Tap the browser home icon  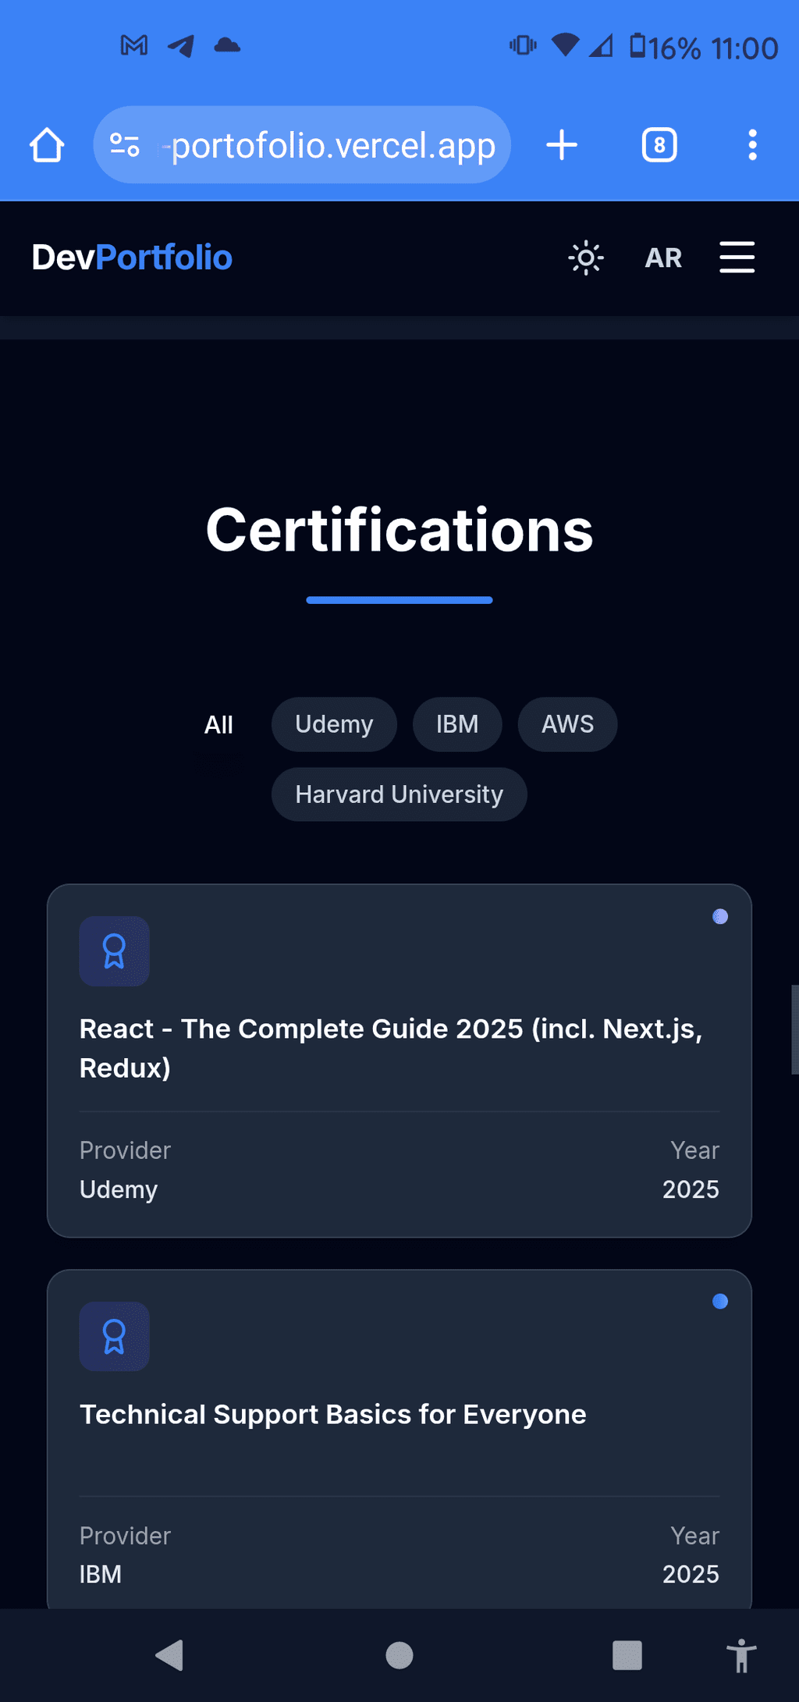coord(47,145)
